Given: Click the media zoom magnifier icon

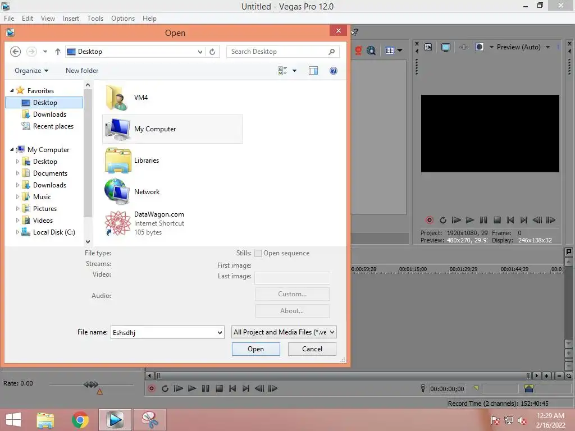Looking at the screenshot, I should (371, 51).
